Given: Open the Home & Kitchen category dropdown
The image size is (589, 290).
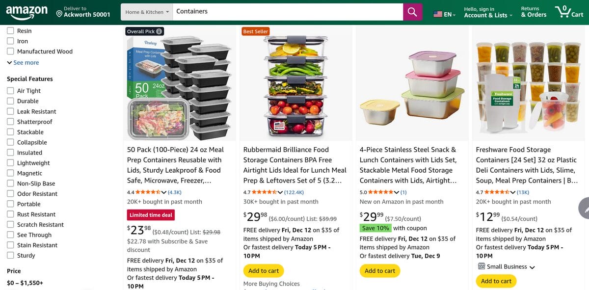Looking at the screenshot, I should click(146, 10).
